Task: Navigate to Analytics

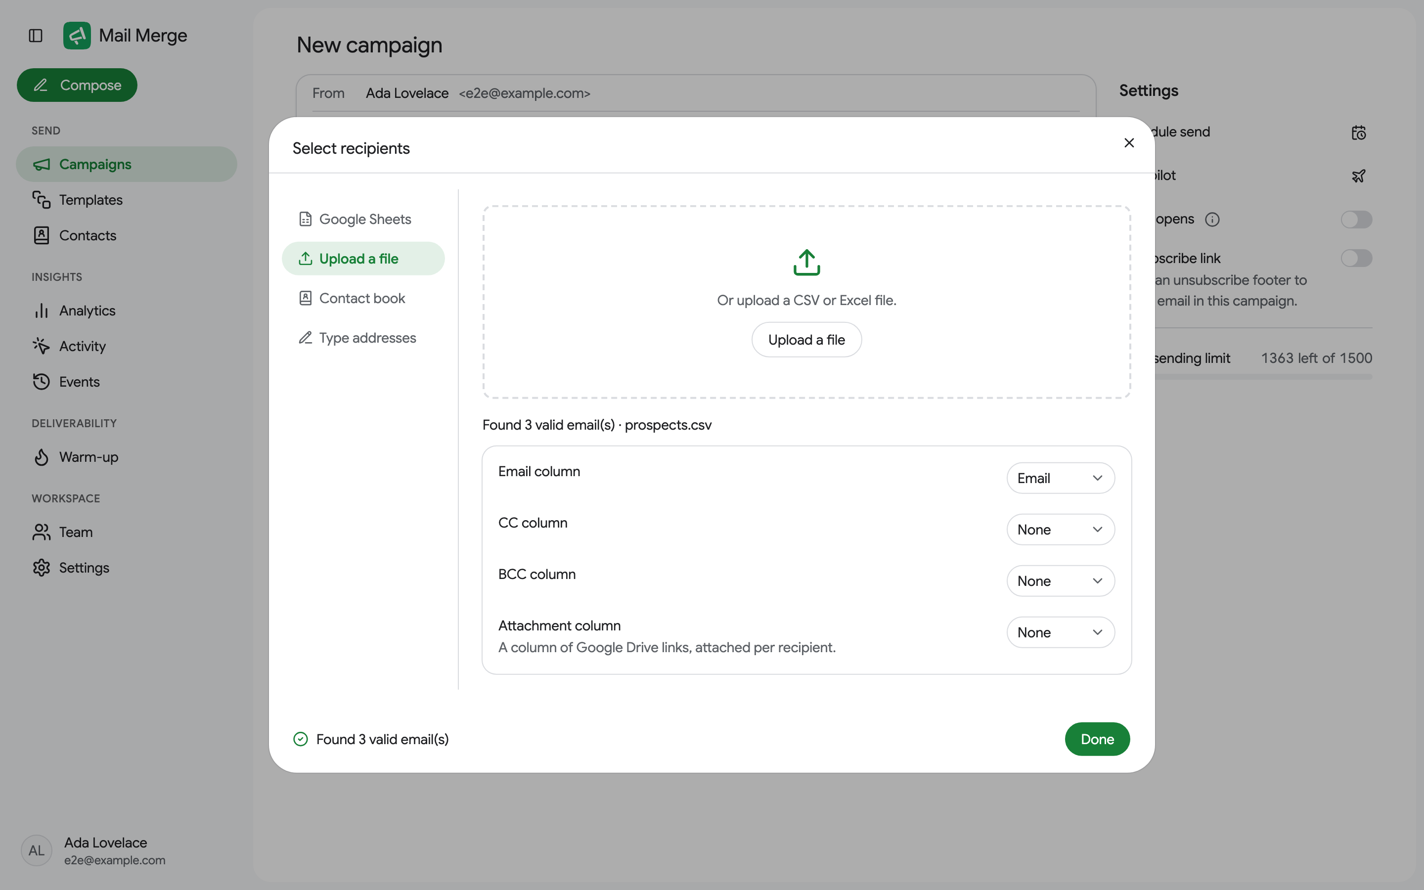Action: pos(127,310)
